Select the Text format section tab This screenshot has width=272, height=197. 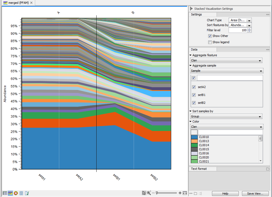[x=199, y=169]
